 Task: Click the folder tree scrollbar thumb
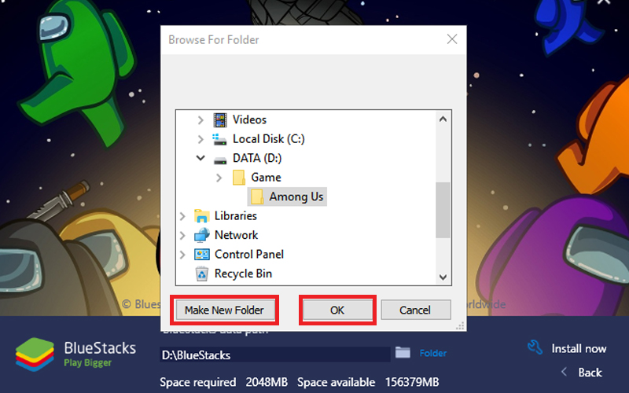click(x=443, y=210)
